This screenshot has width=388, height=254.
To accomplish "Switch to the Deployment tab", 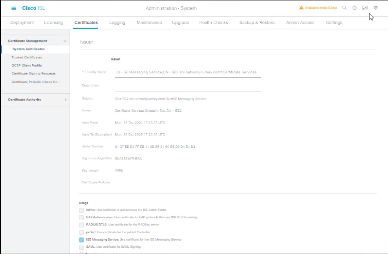I will (x=22, y=22).
